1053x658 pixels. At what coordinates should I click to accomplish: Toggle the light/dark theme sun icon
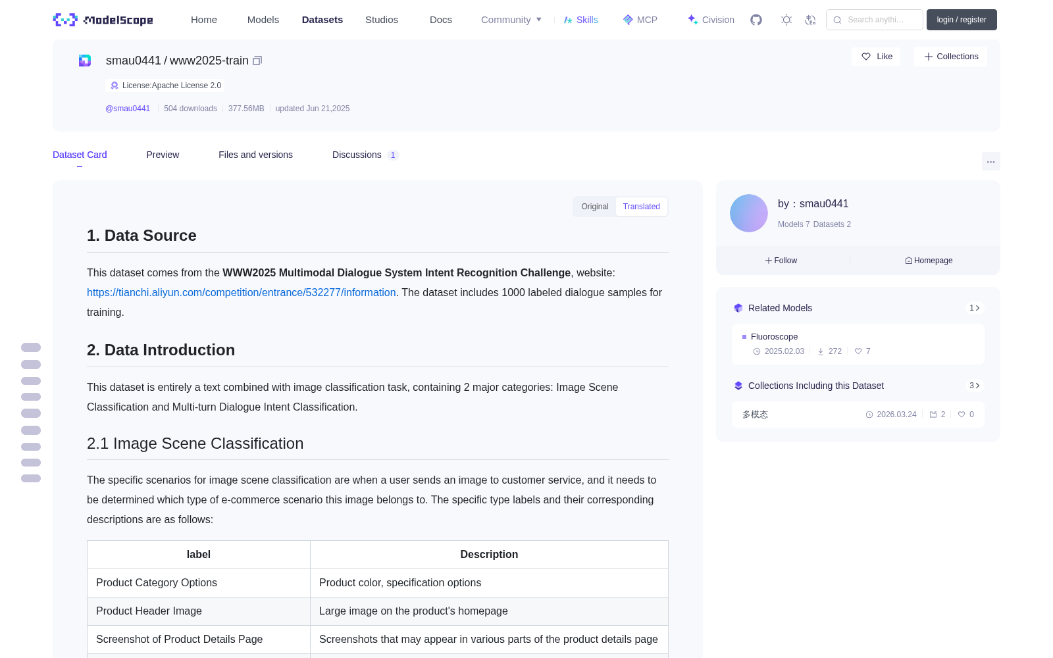tap(786, 20)
